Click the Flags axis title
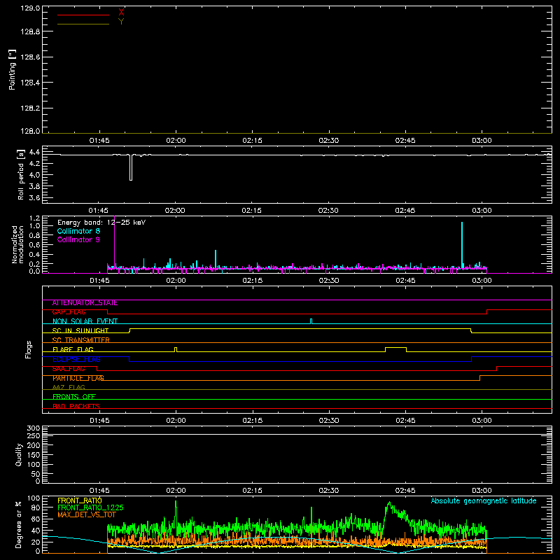Viewport: 560px width, 560px height. click(29, 349)
